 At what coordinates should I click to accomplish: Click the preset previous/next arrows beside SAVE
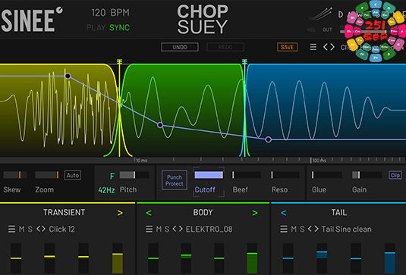[329, 47]
